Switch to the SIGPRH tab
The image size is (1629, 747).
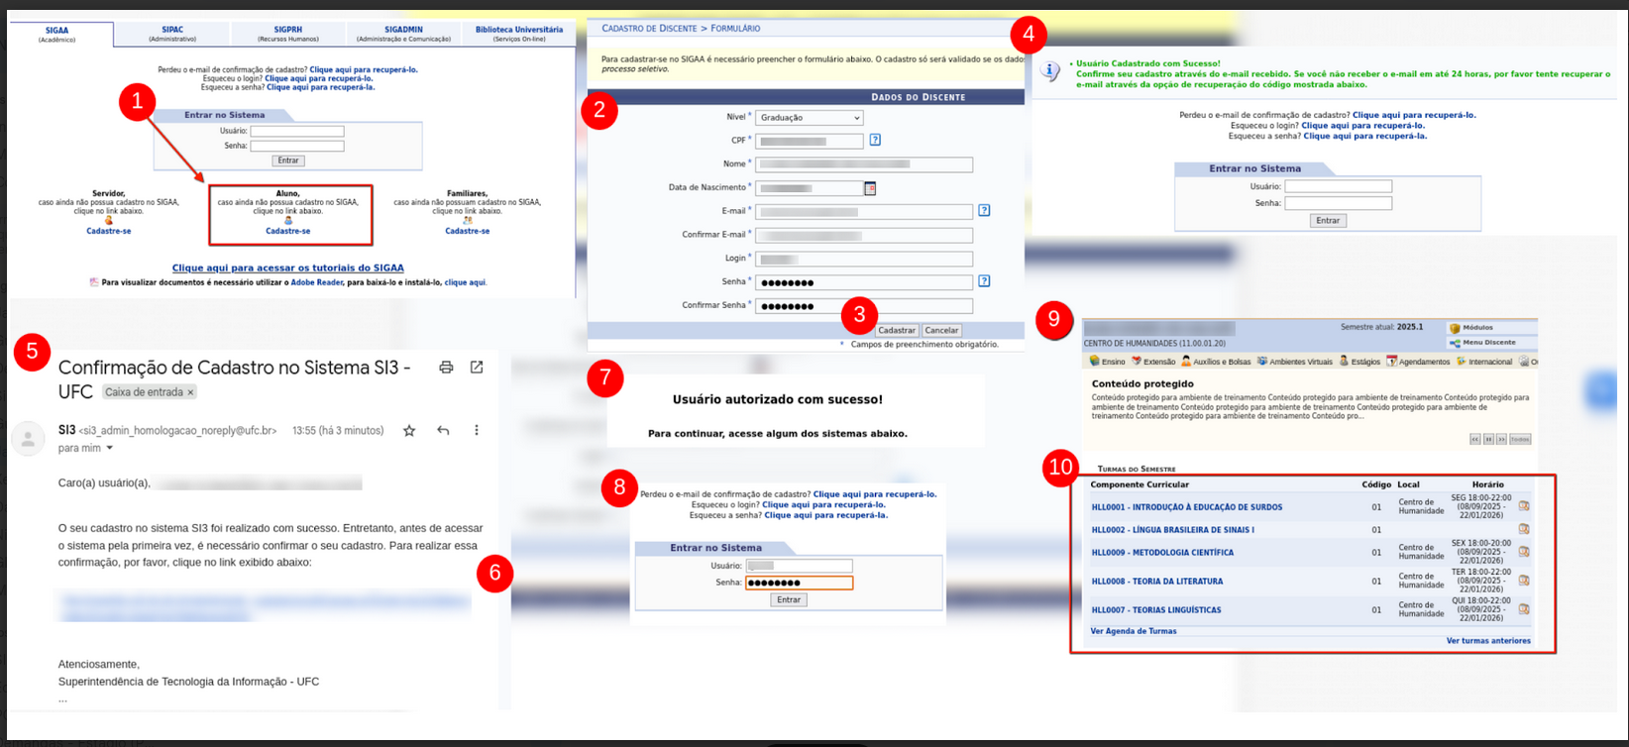coord(287,34)
